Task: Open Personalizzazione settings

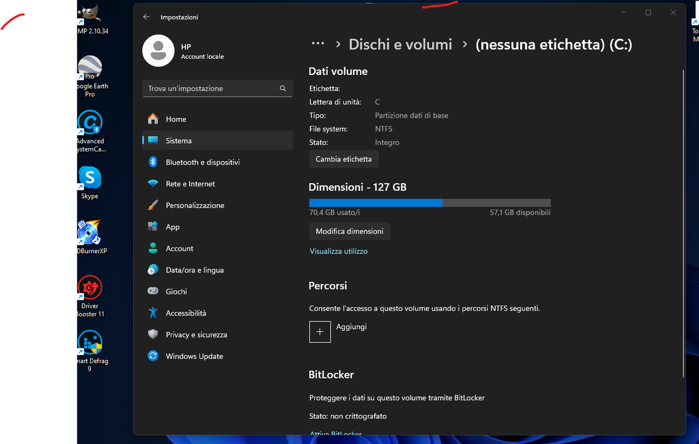Action: click(218, 205)
